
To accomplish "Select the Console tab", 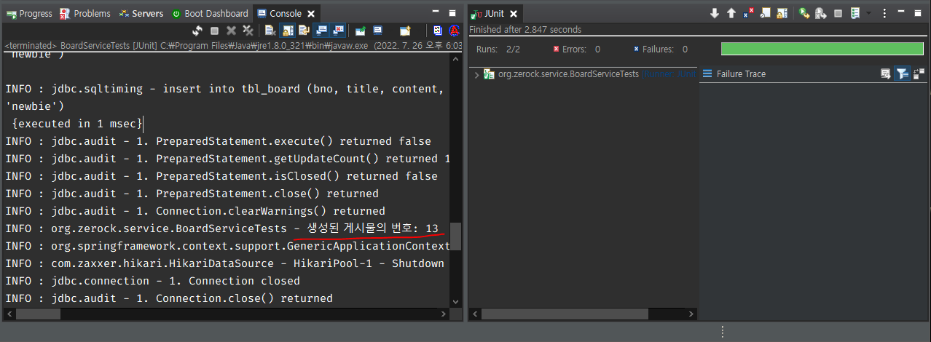I will (x=280, y=13).
